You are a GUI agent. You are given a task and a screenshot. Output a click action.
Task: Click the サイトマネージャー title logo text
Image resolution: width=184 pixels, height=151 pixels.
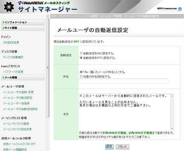point(47,9)
